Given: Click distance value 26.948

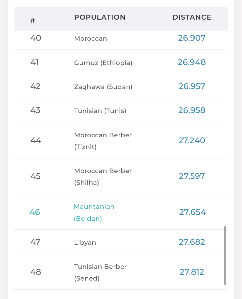Looking at the screenshot, I should pyautogui.click(x=192, y=62).
